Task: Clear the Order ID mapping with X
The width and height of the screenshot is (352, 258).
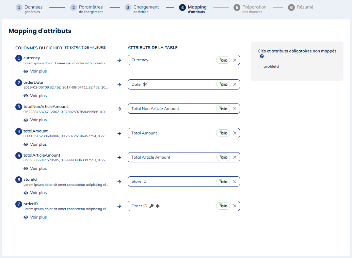Action: click(235, 206)
